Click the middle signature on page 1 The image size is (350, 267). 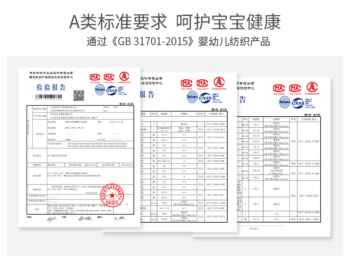[85, 219]
